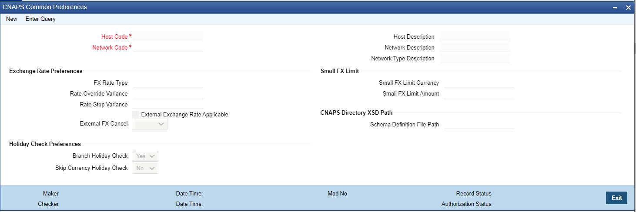Open the External FX Cancel dropdown

[x=150, y=124]
